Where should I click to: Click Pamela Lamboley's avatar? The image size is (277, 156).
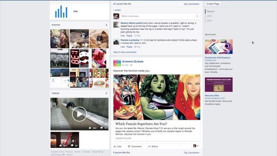click(x=116, y=42)
